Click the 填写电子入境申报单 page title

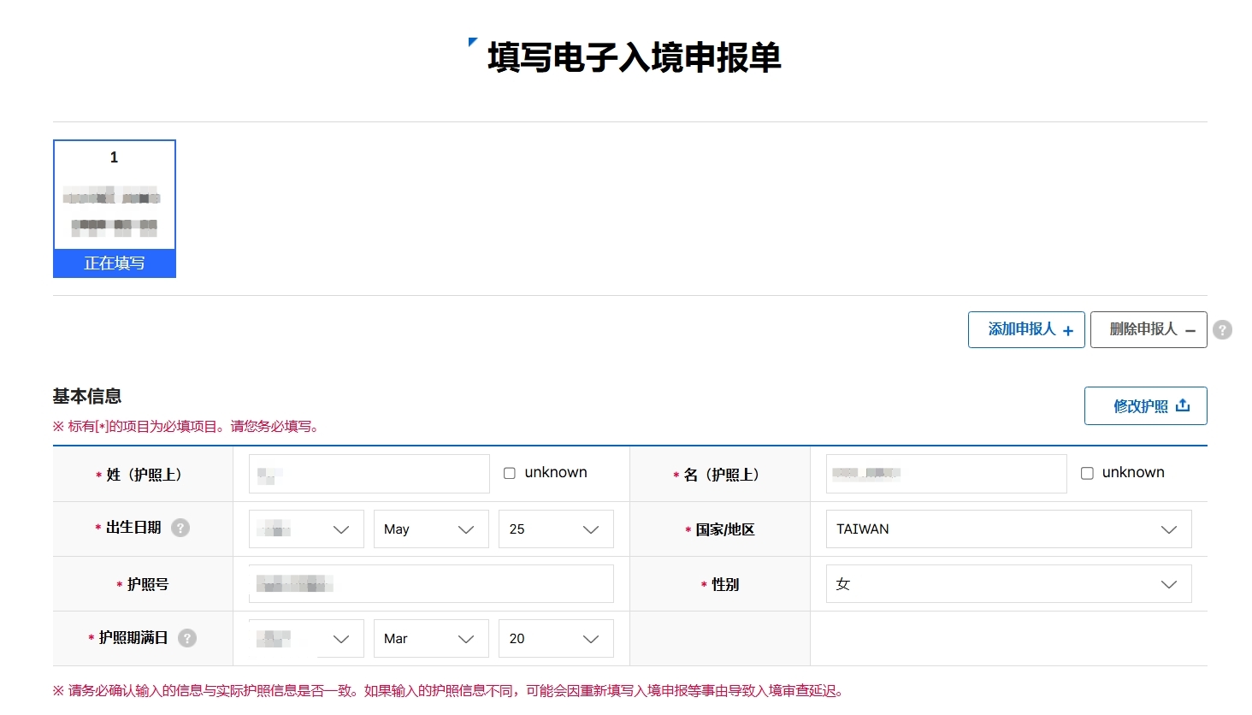[634, 57]
